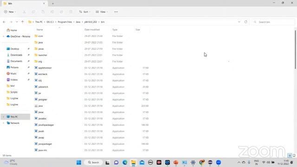Click OS (C:) in the breadcrumb path
The width and height of the screenshot is (297, 167).
[50, 22]
